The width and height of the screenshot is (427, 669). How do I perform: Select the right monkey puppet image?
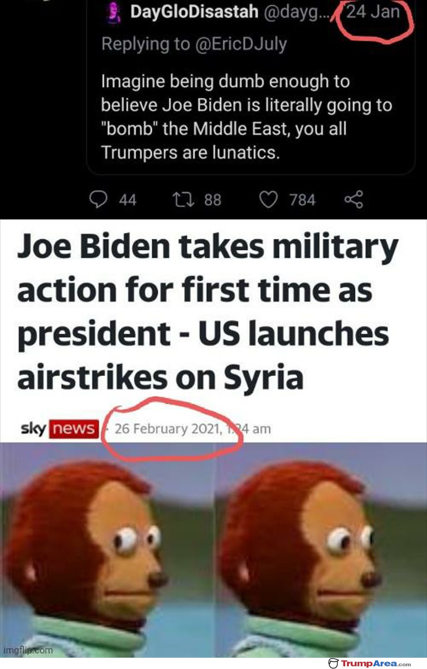321,550
